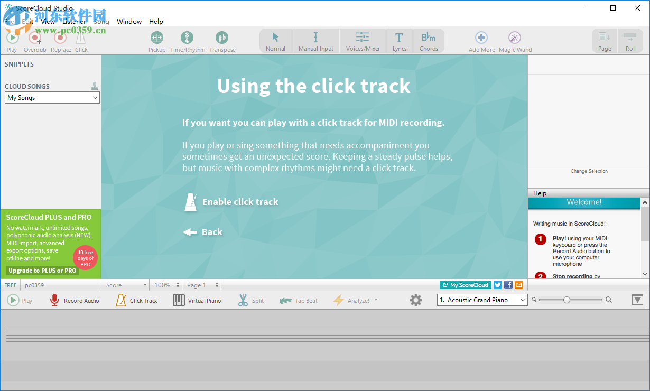
Task: Open the Transpose tool
Action: point(222,41)
